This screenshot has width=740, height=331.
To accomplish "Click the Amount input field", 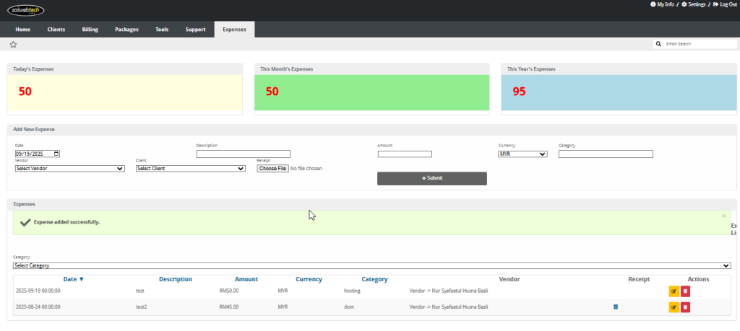I will (405, 154).
